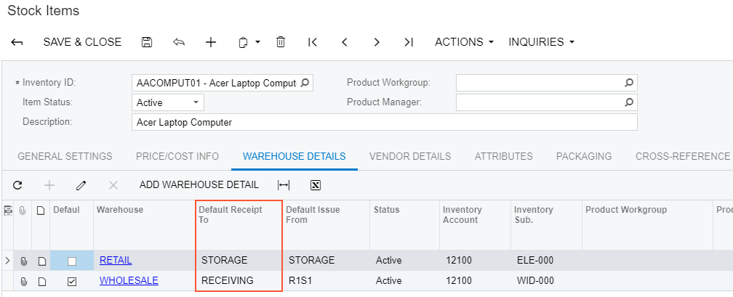Refresh the warehouse details grid
Viewport: 733px width, 297px height.
click(17, 185)
